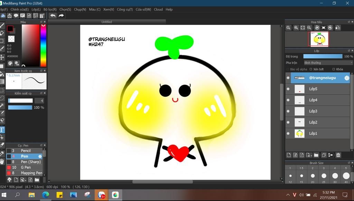Screen dimensions: 354x201
Task: Select the G Pen brush
Action: 24,167
